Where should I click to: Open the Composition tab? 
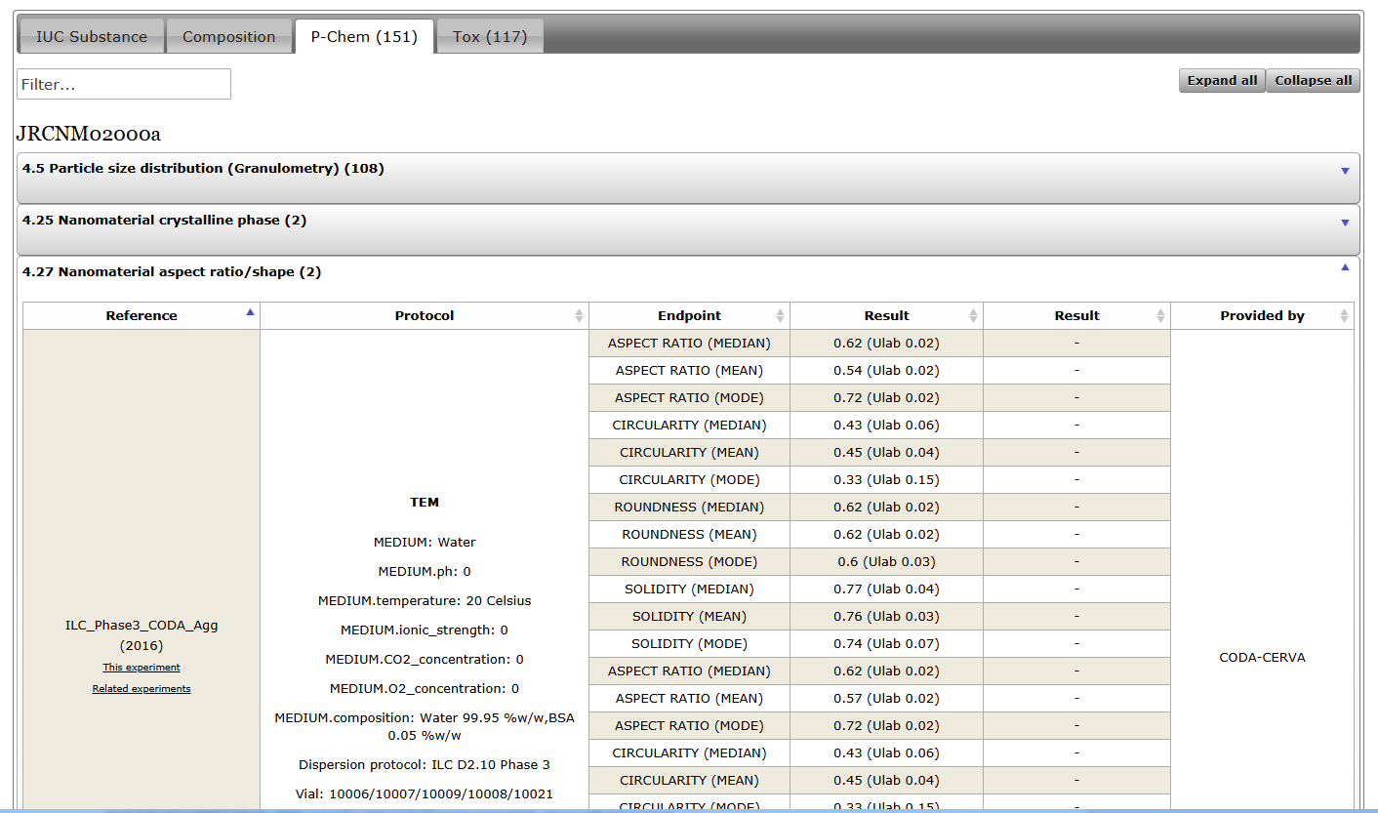click(229, 37)
